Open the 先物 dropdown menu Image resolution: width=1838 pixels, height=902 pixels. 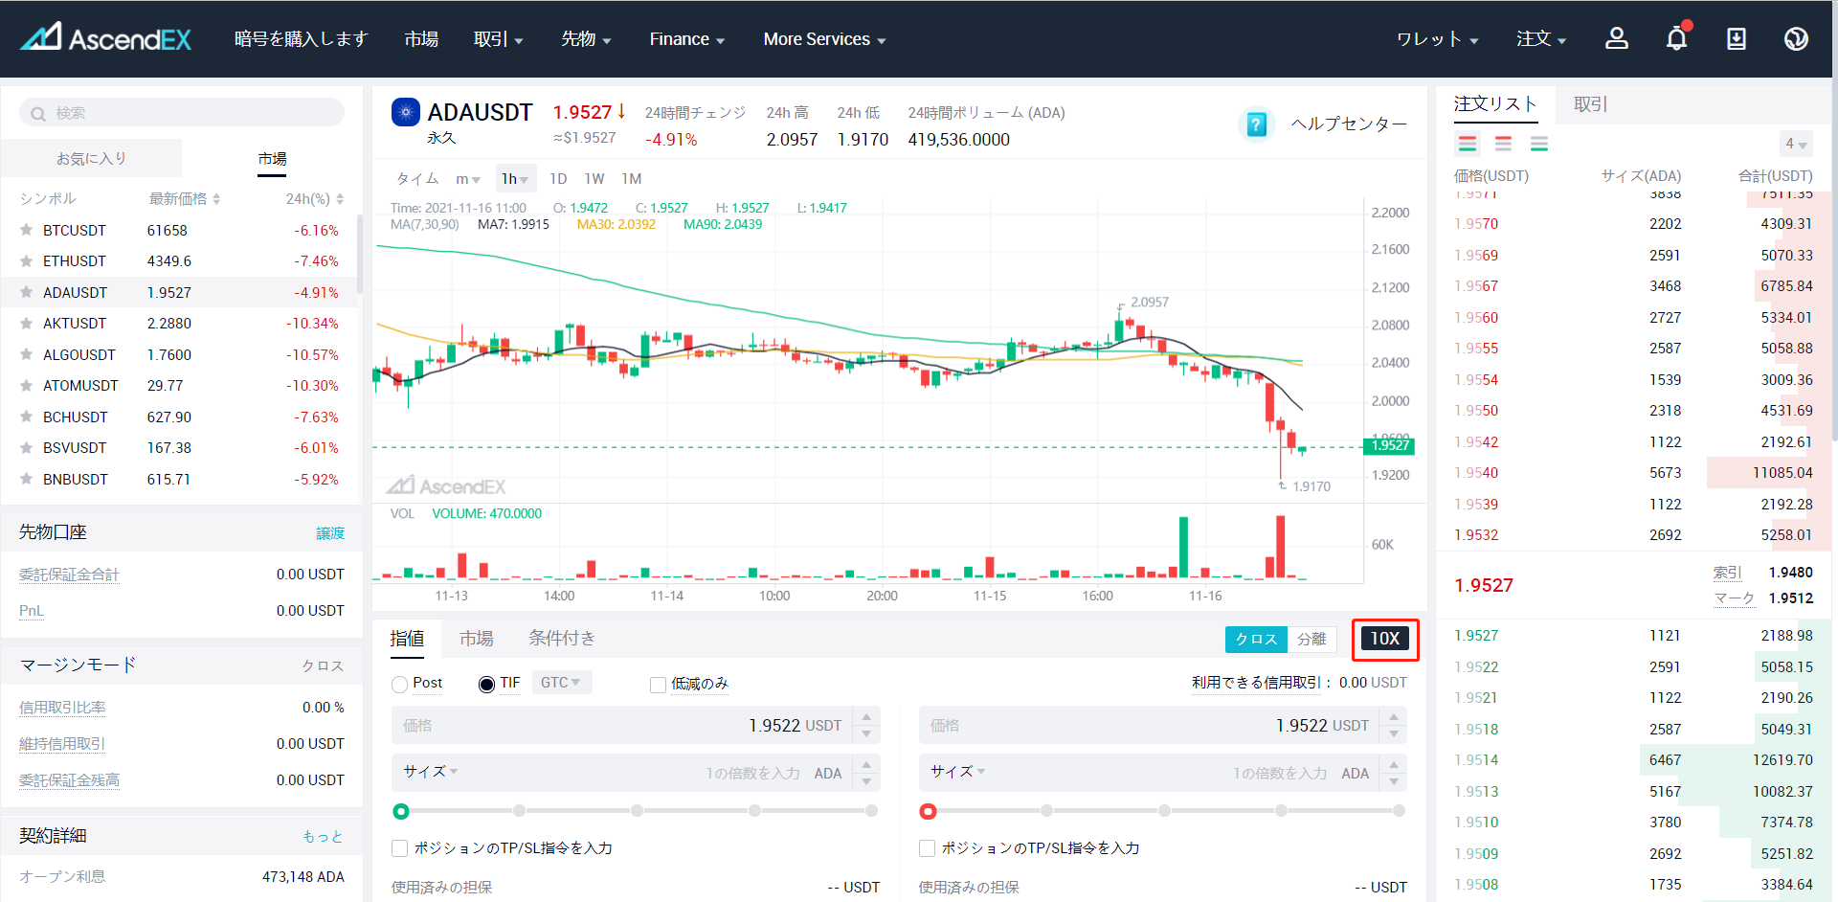coord(586,39)
